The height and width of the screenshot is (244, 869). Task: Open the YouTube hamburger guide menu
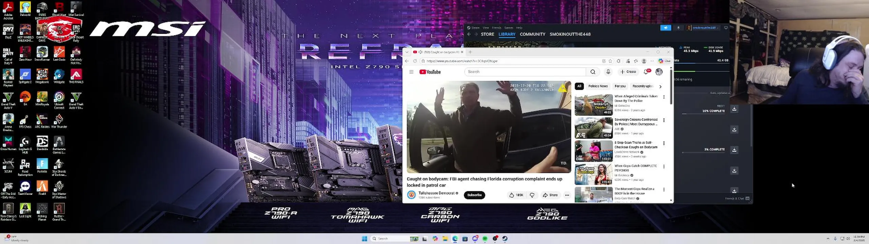pyautogui.click(x=411, y=72)
